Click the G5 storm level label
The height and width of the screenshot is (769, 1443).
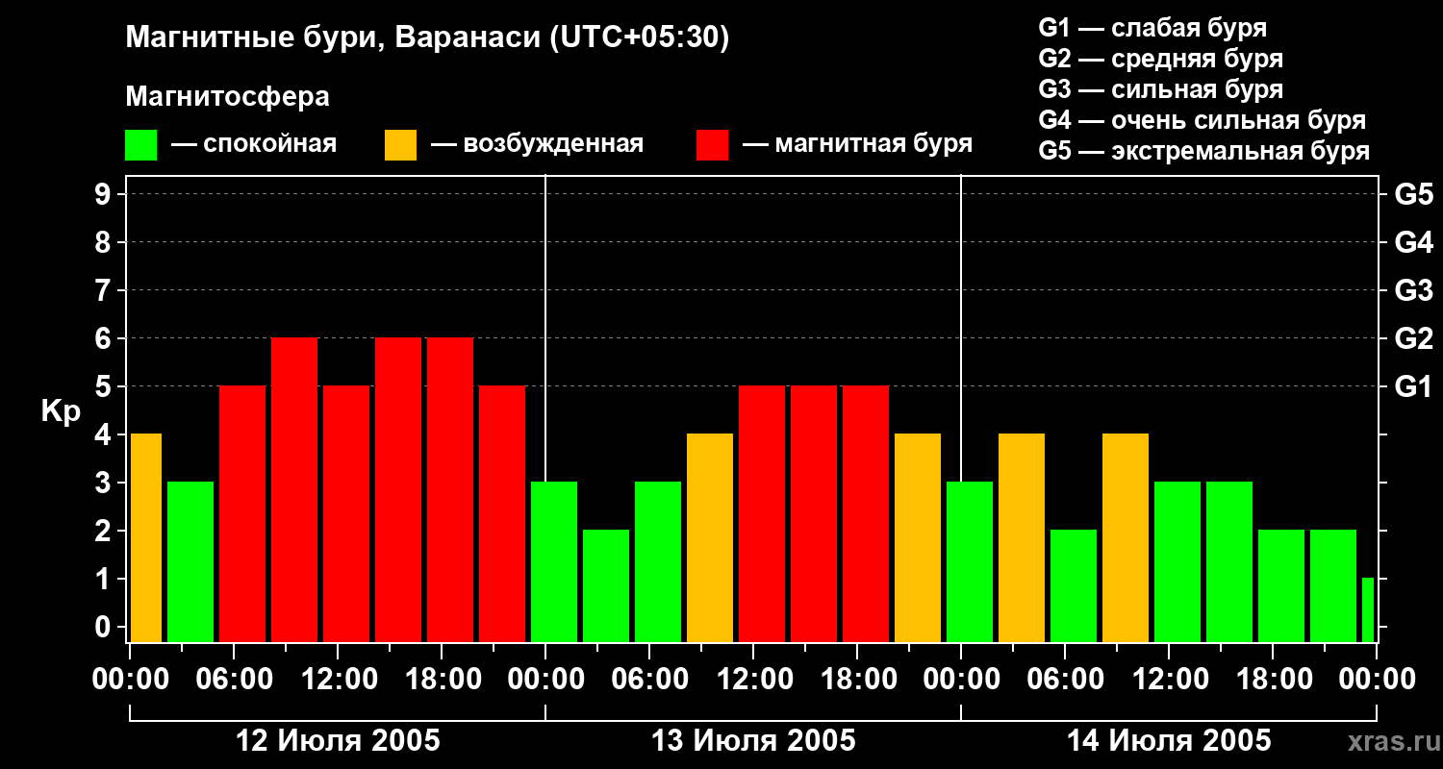pos(1413,194)
